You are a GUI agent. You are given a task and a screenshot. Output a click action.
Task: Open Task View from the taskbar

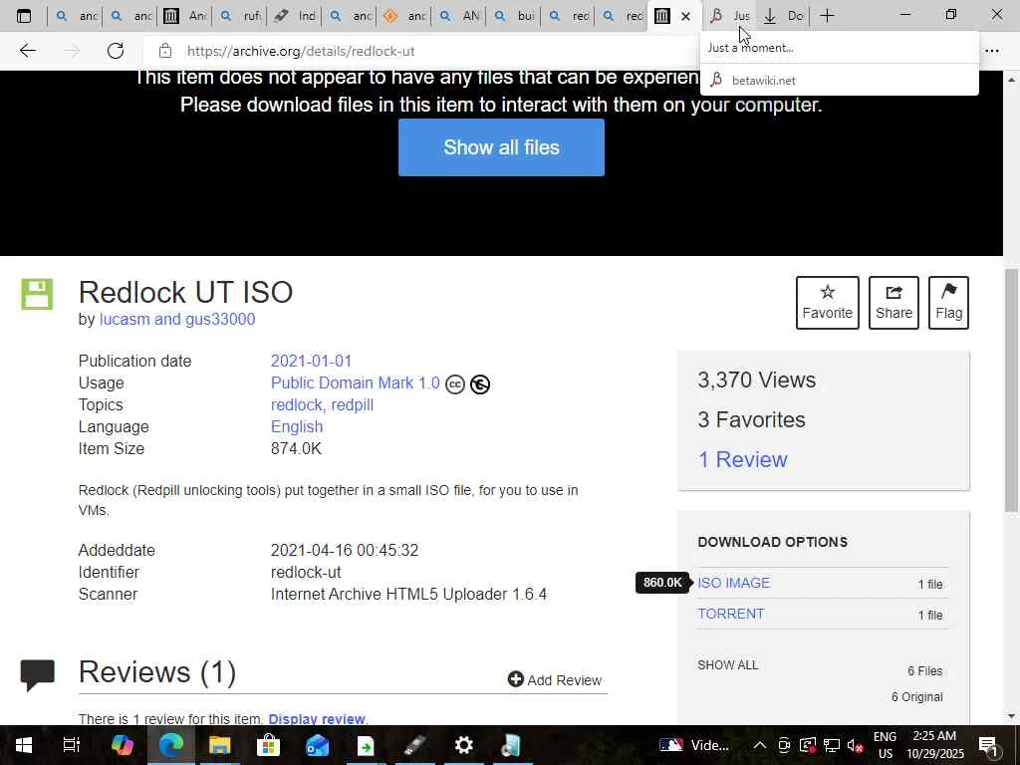71,745
